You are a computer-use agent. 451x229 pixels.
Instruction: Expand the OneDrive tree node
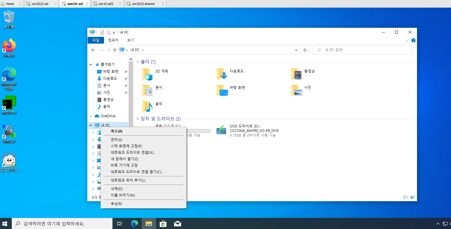pyautogui.click(x=91, y=116)
